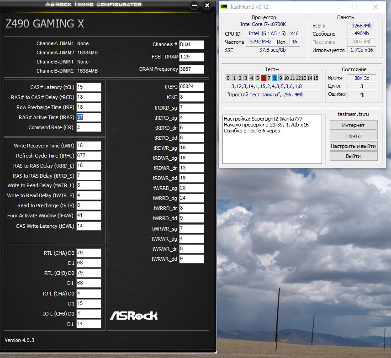391x358 pixels.
Task: Click the Row Precharge Time (tRP) field
Action: click(89, 107)
